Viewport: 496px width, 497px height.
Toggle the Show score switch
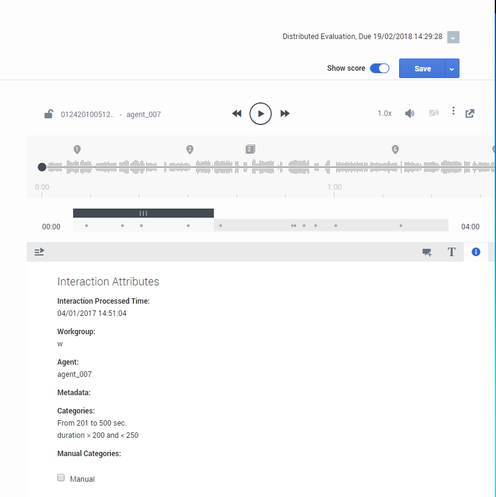(380, 68)
